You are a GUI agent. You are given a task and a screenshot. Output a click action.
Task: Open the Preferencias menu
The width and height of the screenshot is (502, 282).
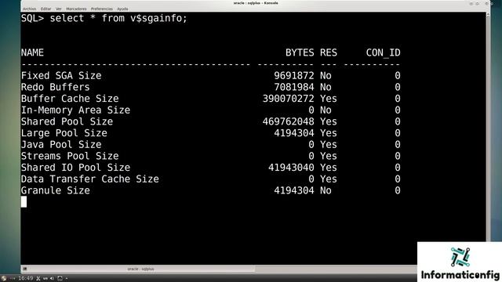click(x=102, y=9)
